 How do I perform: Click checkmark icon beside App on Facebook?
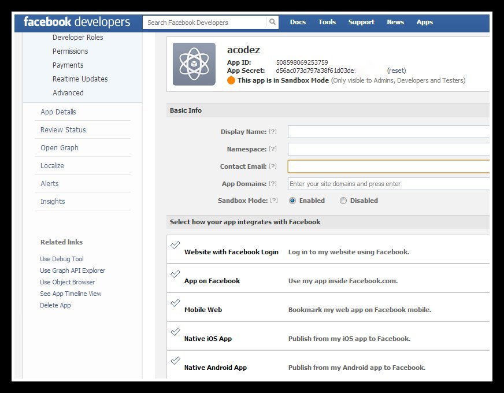(175, 274)
